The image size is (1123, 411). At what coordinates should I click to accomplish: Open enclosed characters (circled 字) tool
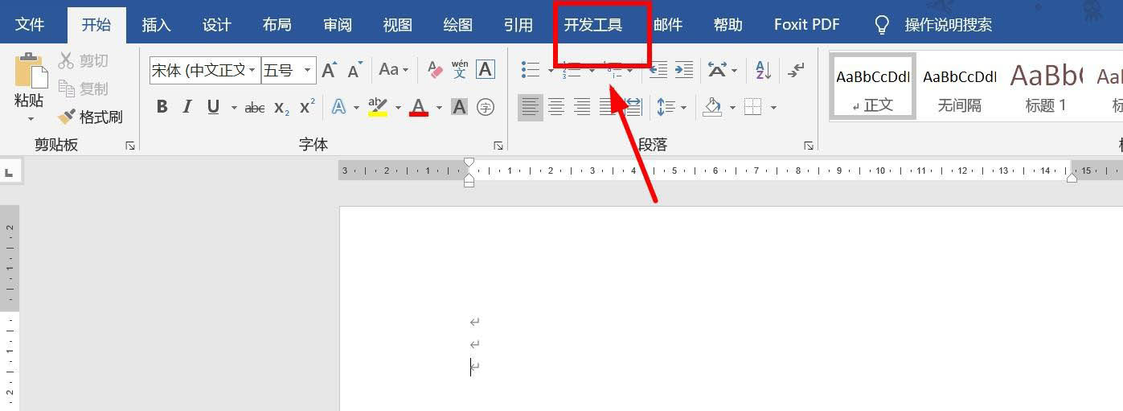485,107
